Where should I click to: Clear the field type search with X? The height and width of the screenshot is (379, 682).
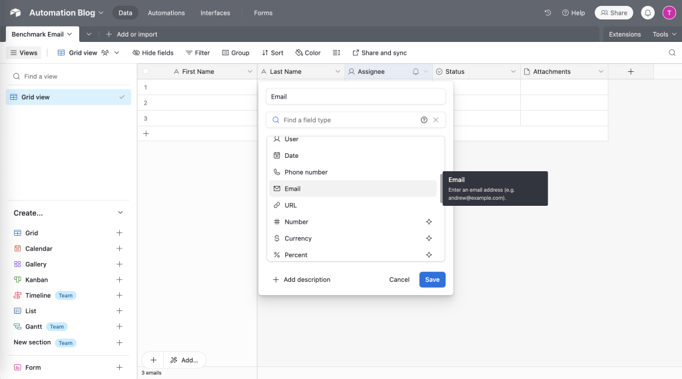pyautogui.click(x=436, y=120)
